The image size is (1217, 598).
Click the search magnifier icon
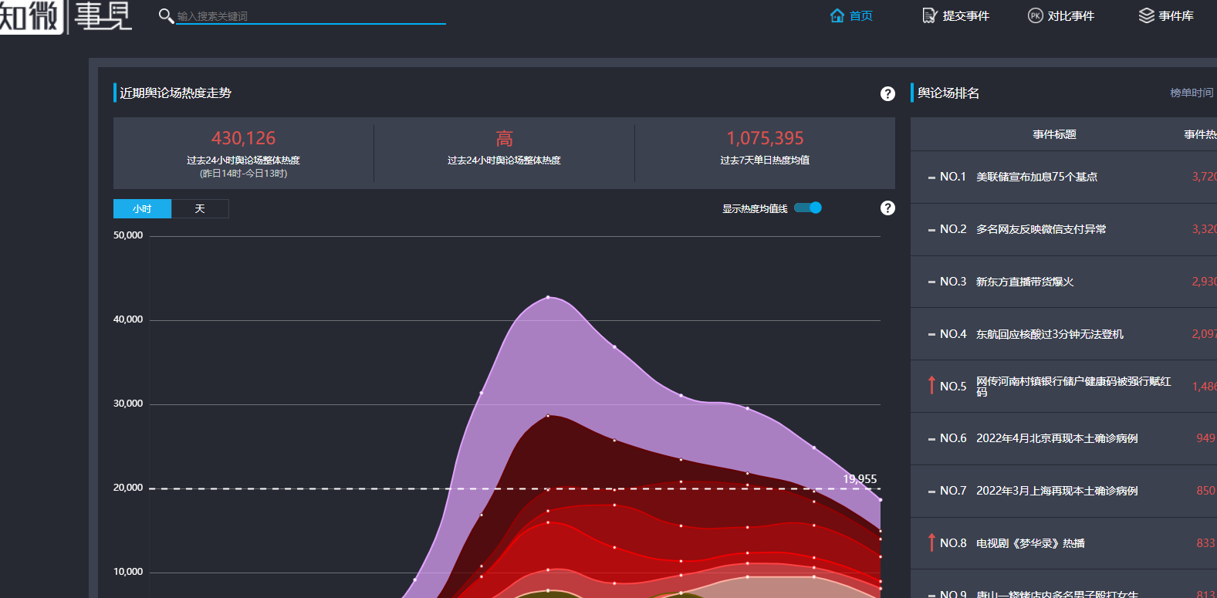click(x=165, y=15)
